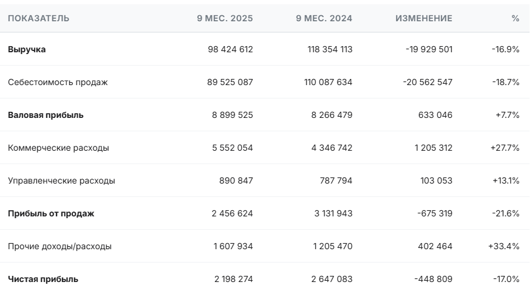Click the 9 МЕС. 2024 column header
Image resolution: width=532 pixels, height=296 pixels.
coord(324,18)
